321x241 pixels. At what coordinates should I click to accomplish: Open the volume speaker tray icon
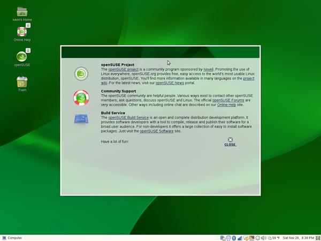(x=264, y=238)
